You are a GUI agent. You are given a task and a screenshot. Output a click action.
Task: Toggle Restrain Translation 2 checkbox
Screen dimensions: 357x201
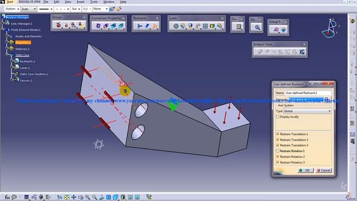(x=278, y=140)
